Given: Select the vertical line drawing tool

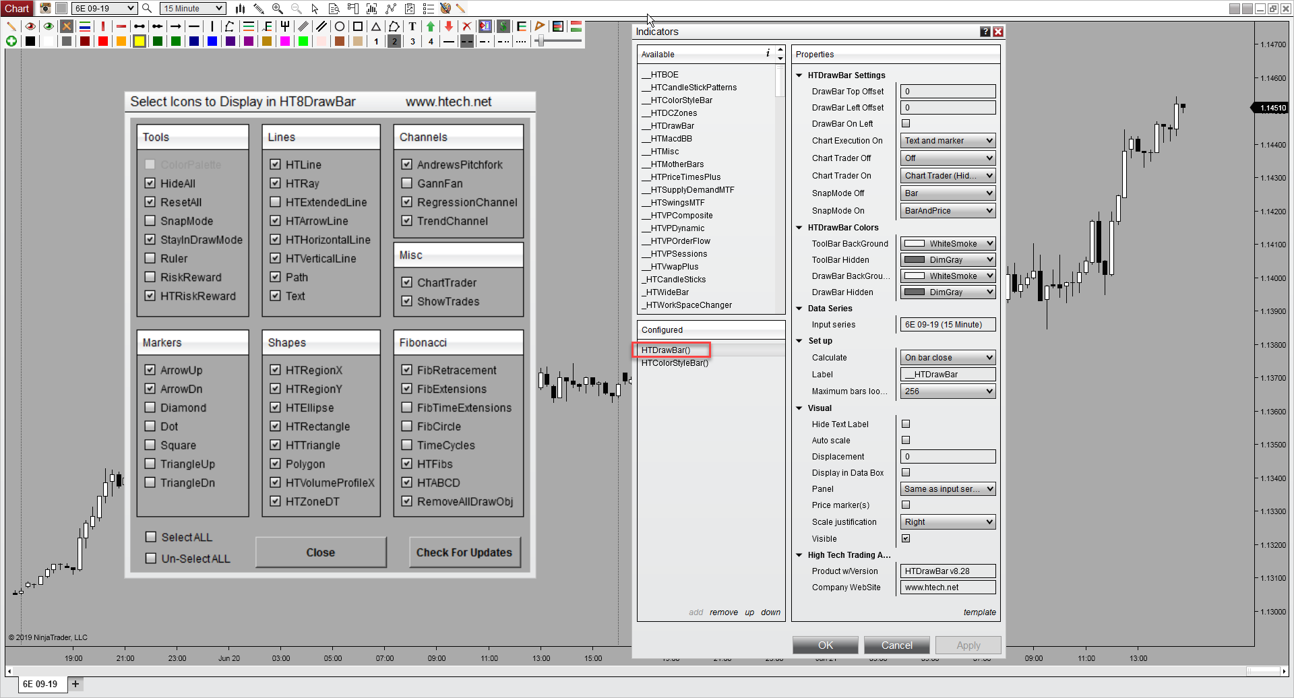Looking at the screenshot, I should pyautogui.click(x=212, y=26).
